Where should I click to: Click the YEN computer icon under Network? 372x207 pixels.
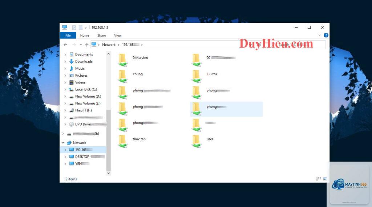point(72,164)
